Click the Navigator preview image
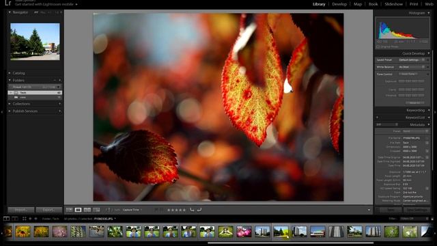This screenshot has width=437, height=246. [35, 42]
